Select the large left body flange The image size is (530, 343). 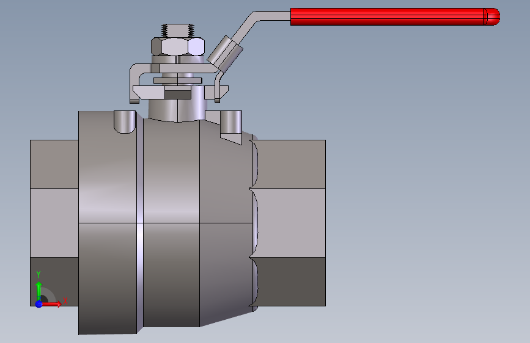coord(108,223)
